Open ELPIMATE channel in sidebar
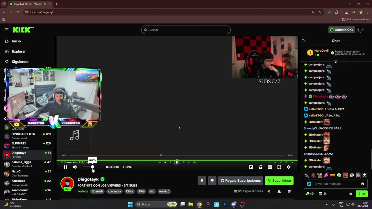The width and height of the screenshot is (372, 209). click(28, 145)
